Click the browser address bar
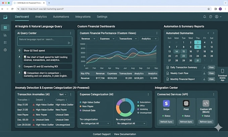Screen dimensions: 228x137 tap(113, 9)
